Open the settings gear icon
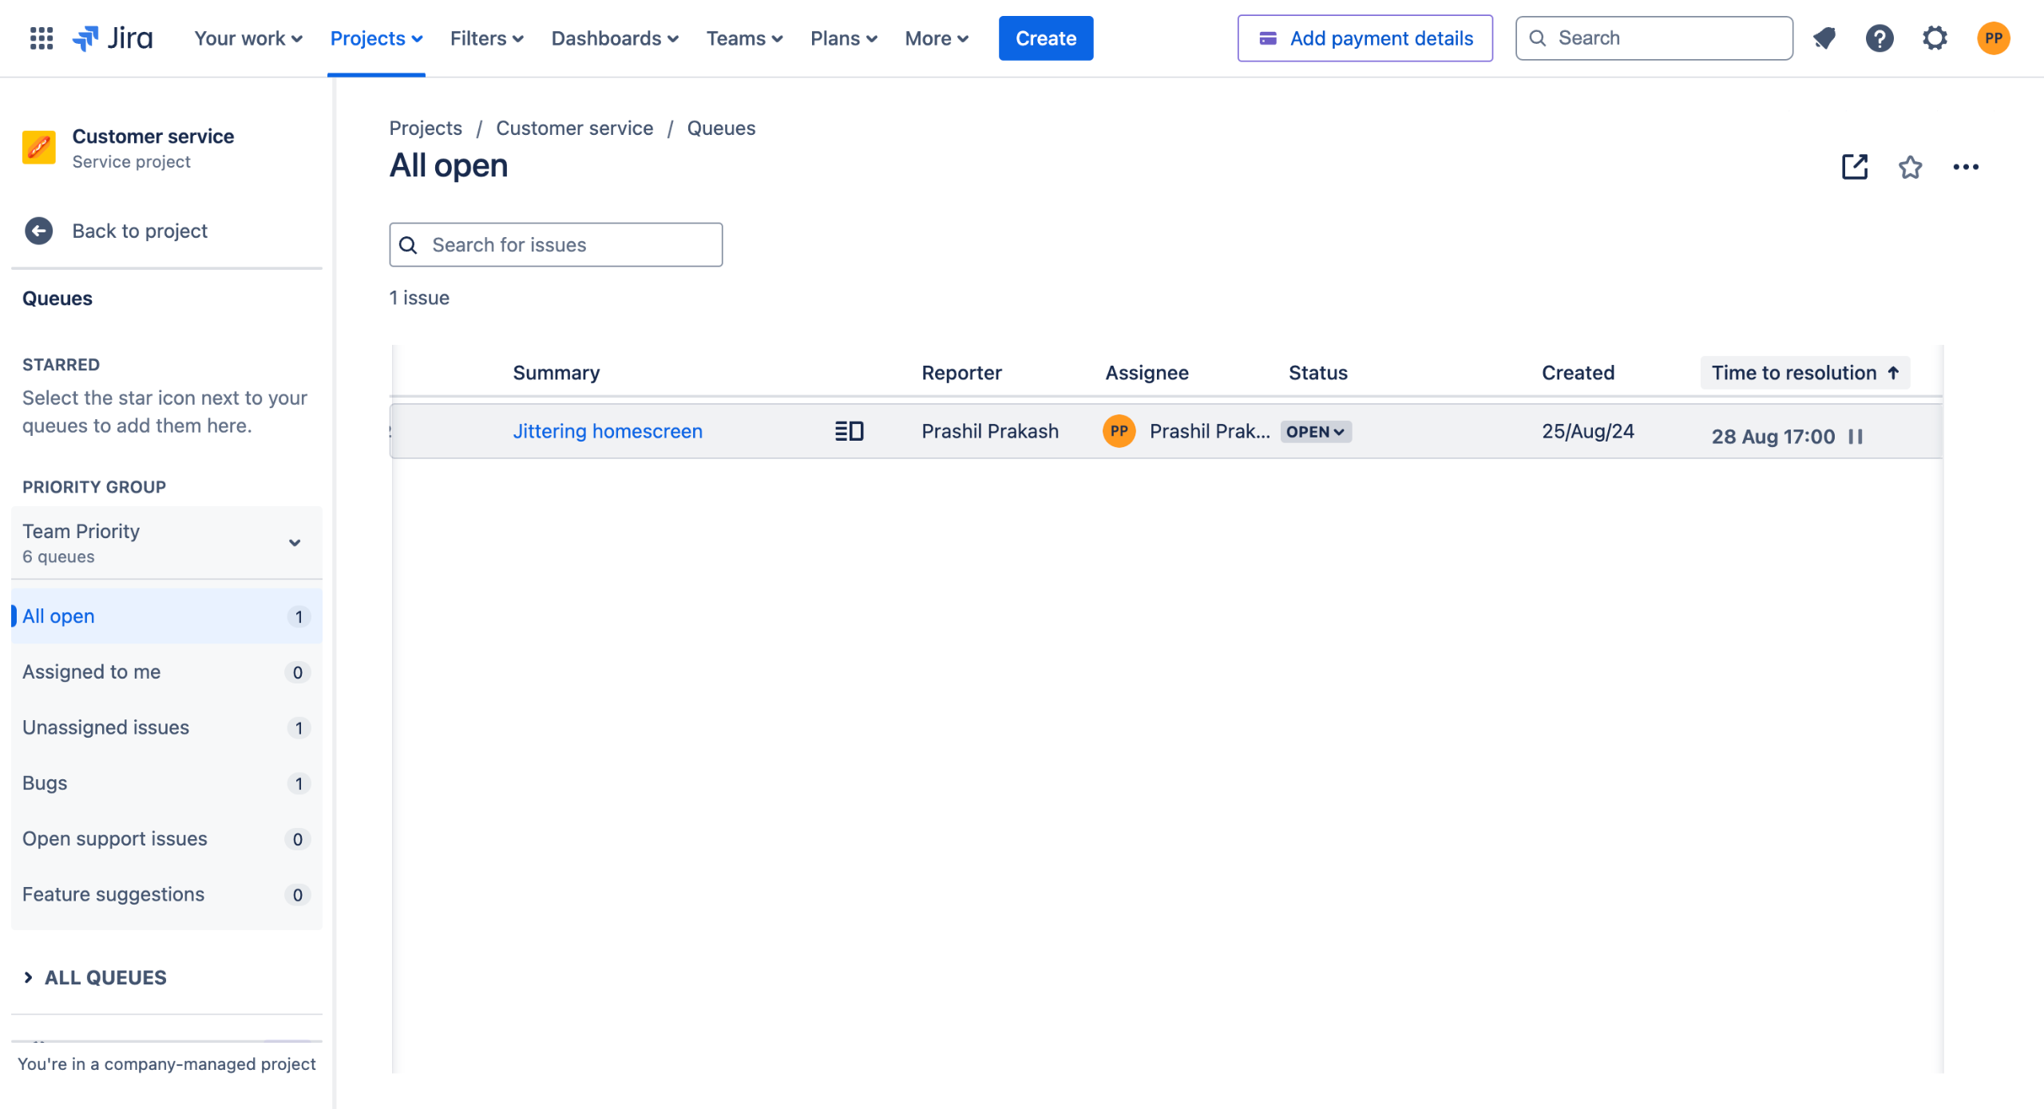2044x1109 pixels. pyautogui.click(x=1935, y=38)
